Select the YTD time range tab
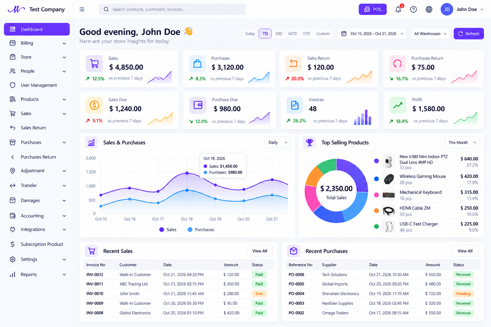 click(307, 34)
